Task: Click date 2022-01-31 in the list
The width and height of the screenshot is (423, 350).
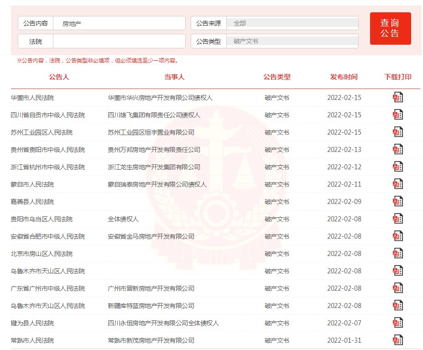Action: [x=344, y=340]
